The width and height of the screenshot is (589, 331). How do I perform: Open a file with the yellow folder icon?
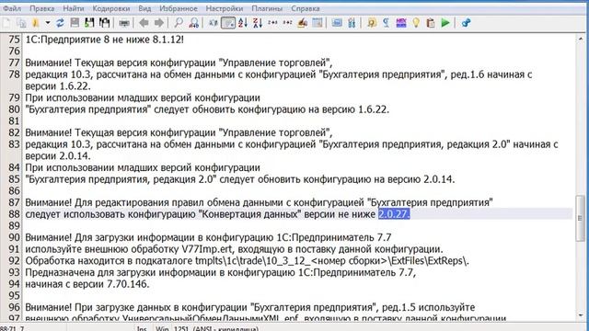pos(36,23)
